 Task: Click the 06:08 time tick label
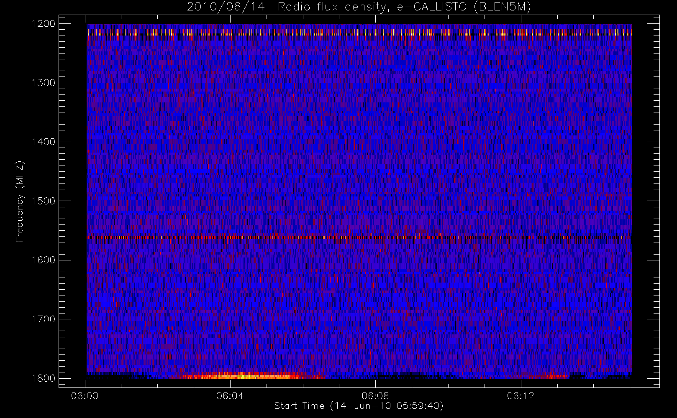(375, 396)
